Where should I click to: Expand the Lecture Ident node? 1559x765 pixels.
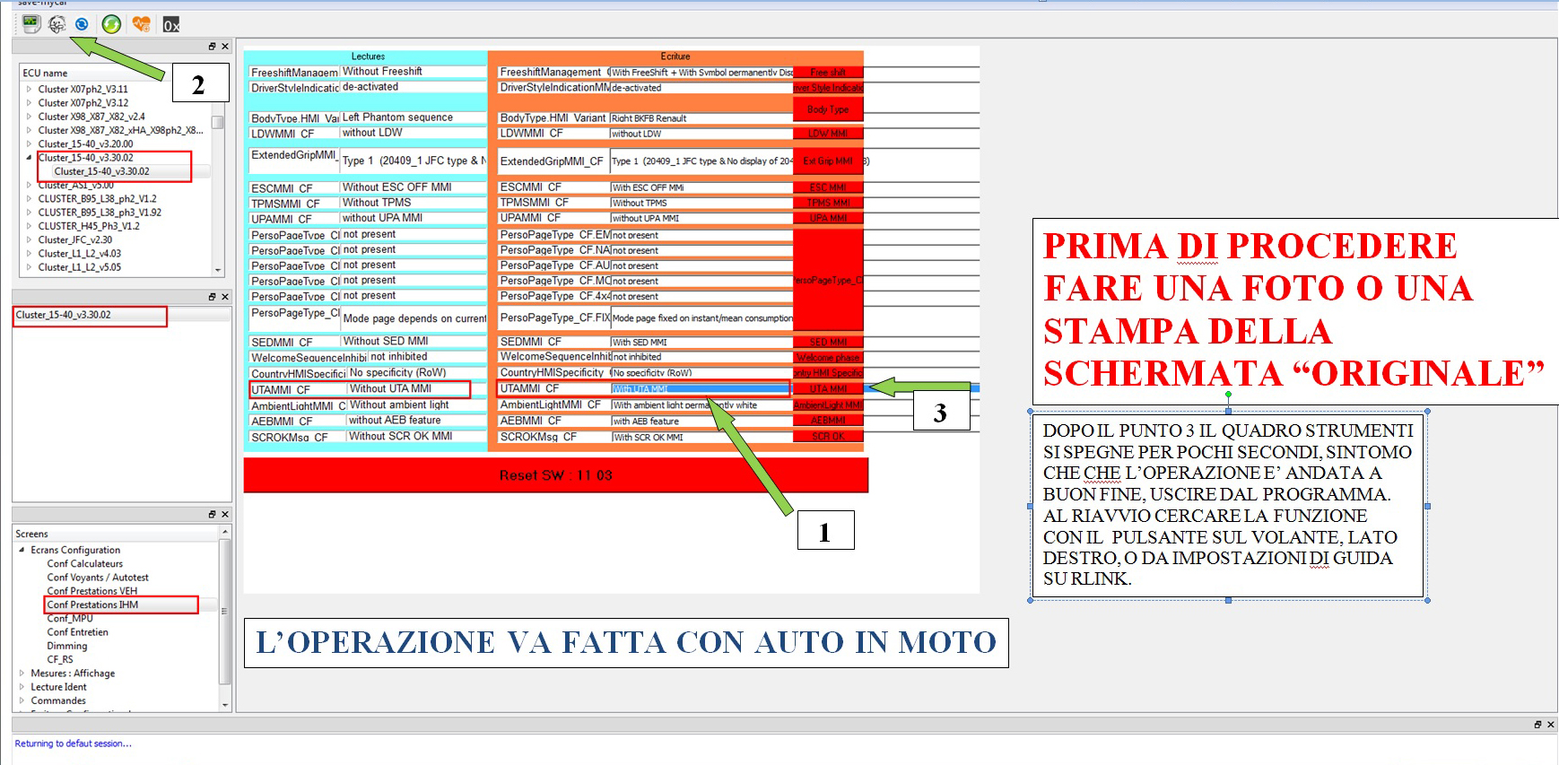22,687
